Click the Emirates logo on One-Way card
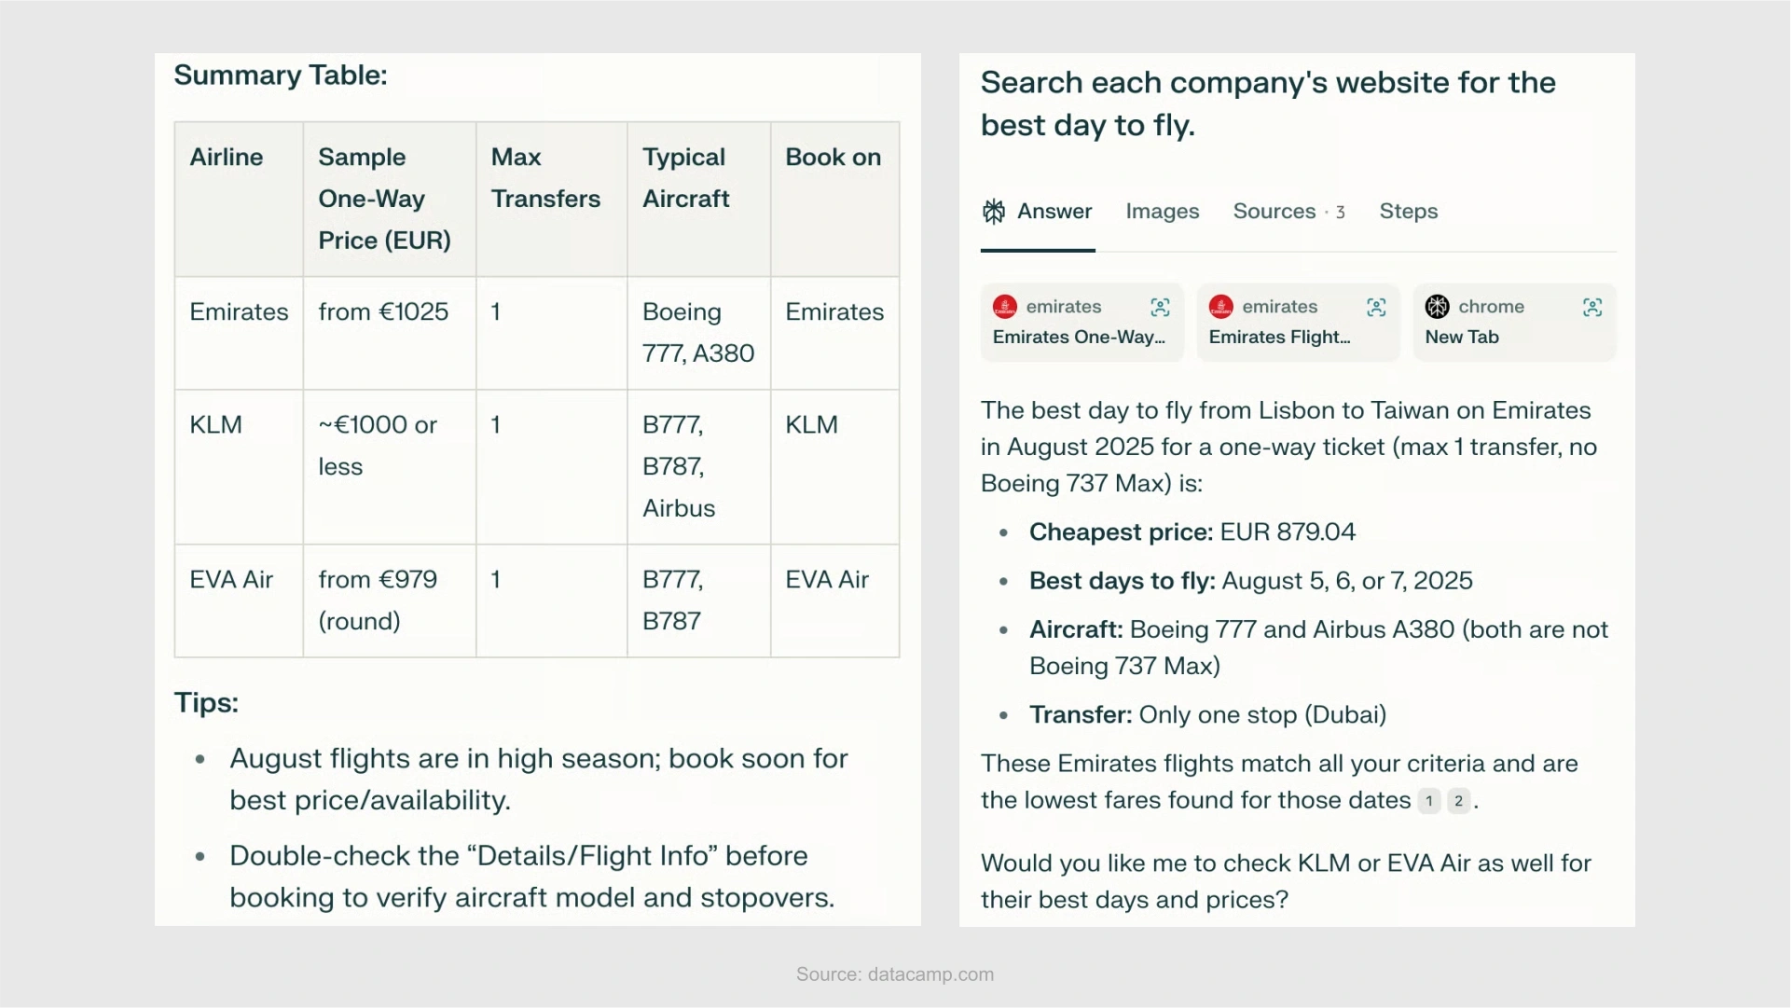 1005,307
